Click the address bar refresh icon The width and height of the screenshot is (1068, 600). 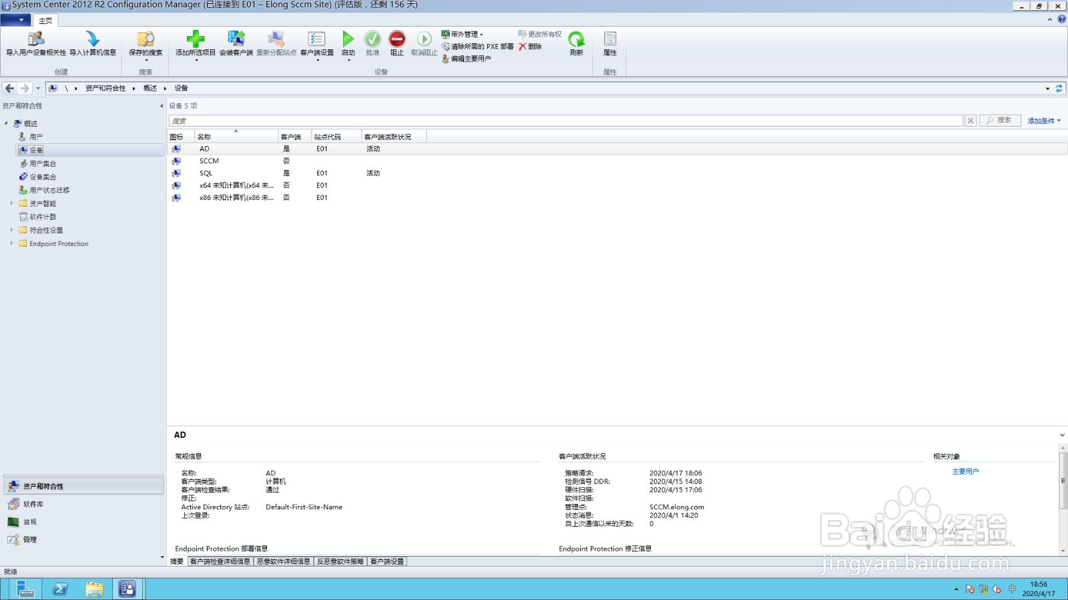click(x=1059, y=88)
